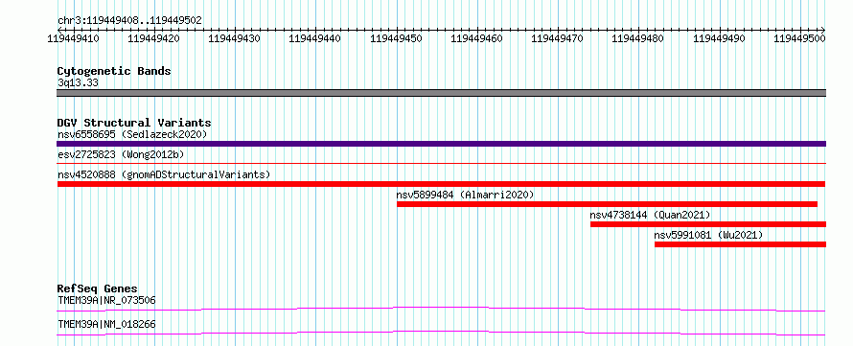Click ruler position 119449450
The image size is (853, 346).
tap(396, 38)
